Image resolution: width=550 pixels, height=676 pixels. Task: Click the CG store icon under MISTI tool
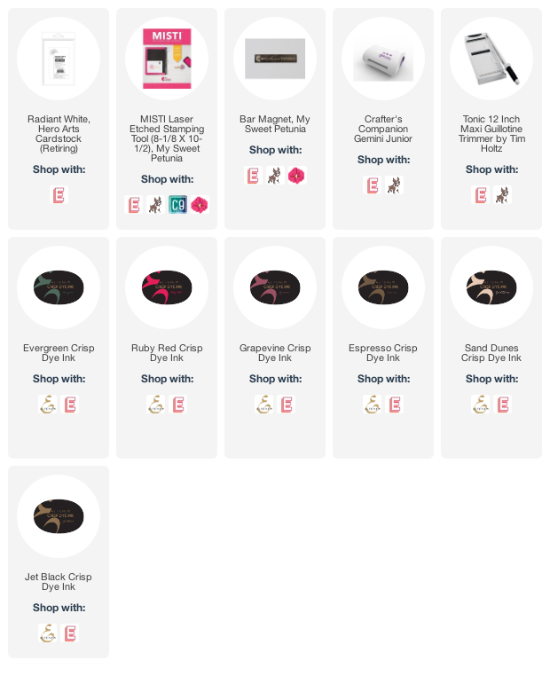(x=177, y=205)
